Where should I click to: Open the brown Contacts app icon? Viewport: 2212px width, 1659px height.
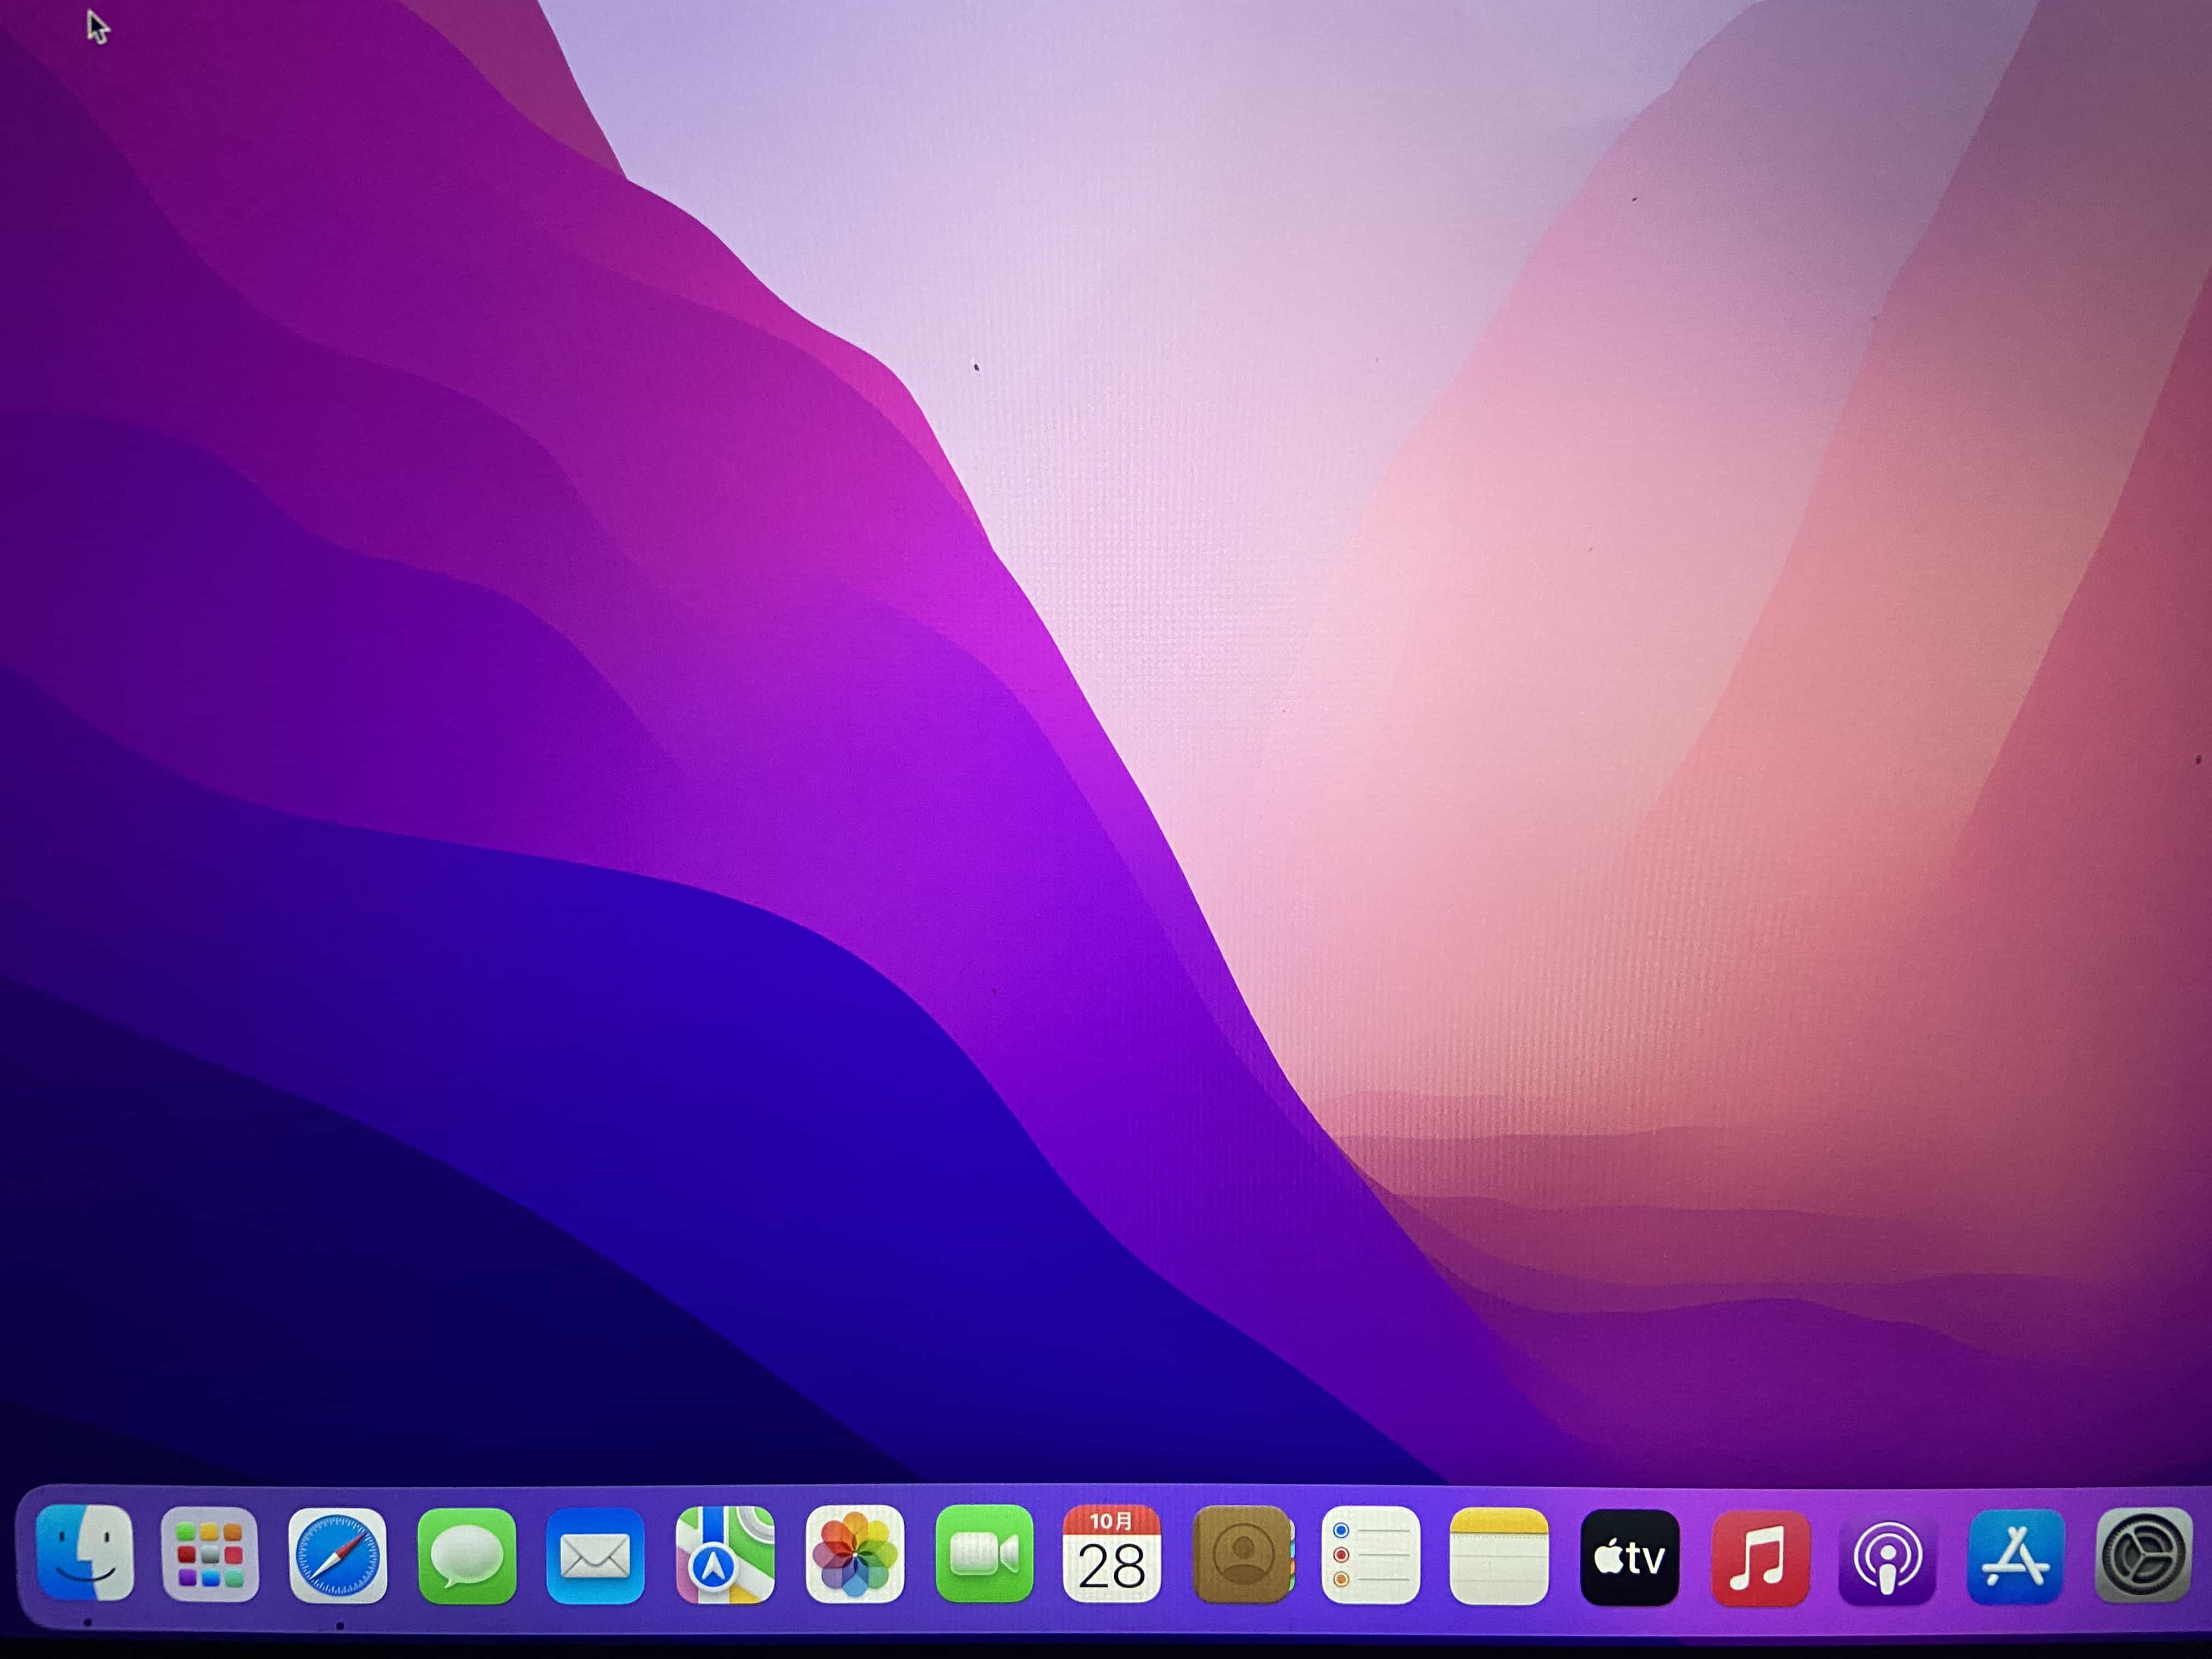1242,1554
